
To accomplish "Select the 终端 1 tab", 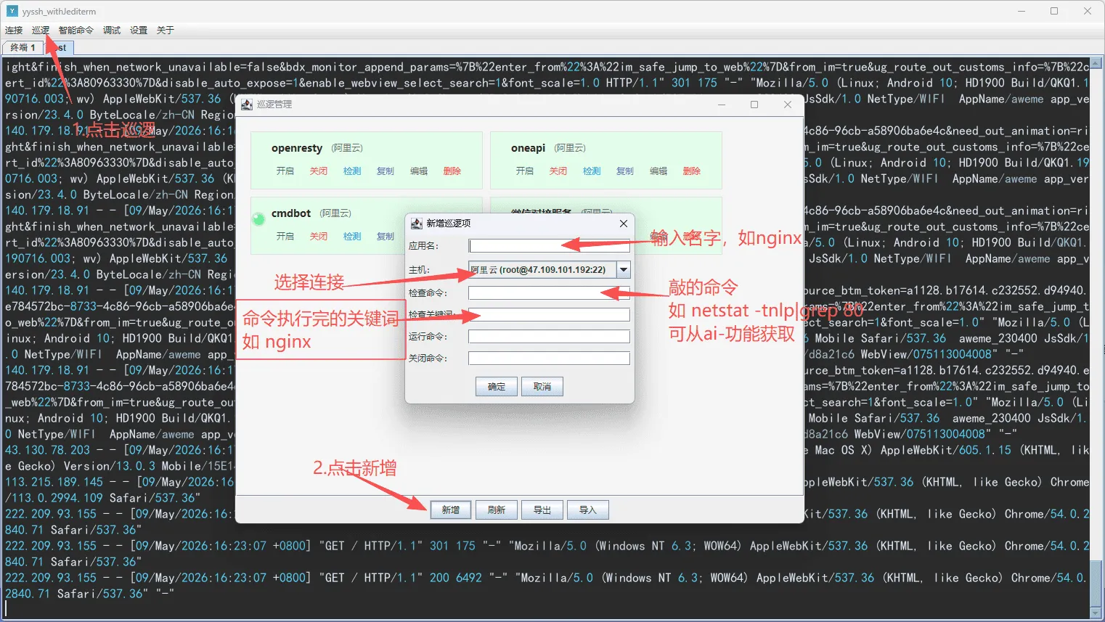I will click(23, 48).
